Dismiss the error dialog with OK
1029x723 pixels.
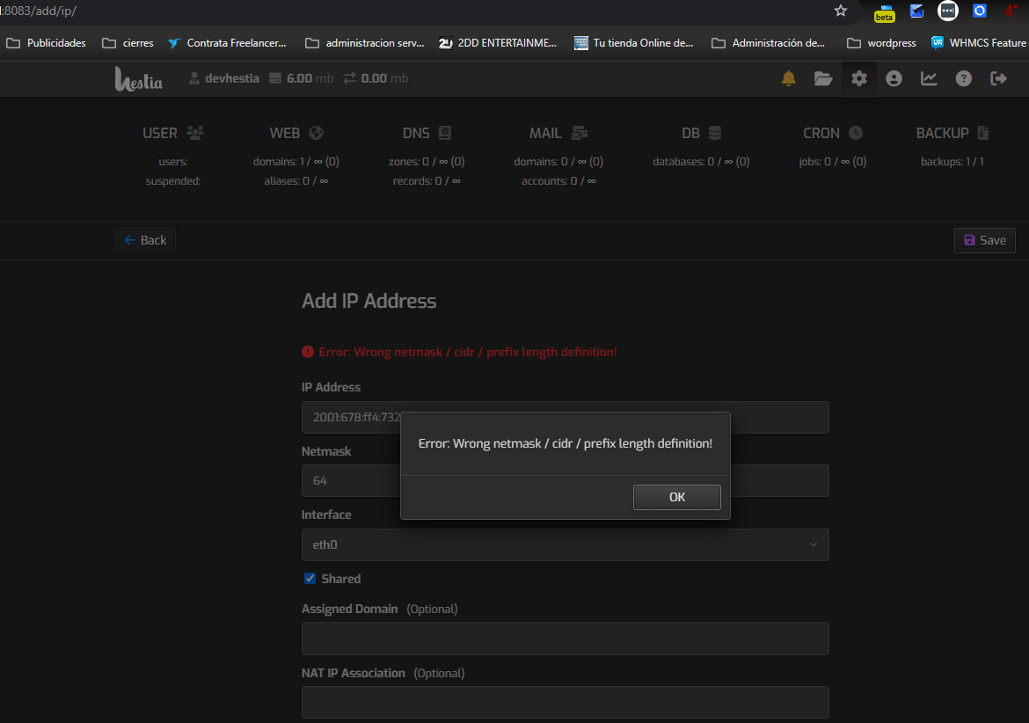click(x=676, y=497)
